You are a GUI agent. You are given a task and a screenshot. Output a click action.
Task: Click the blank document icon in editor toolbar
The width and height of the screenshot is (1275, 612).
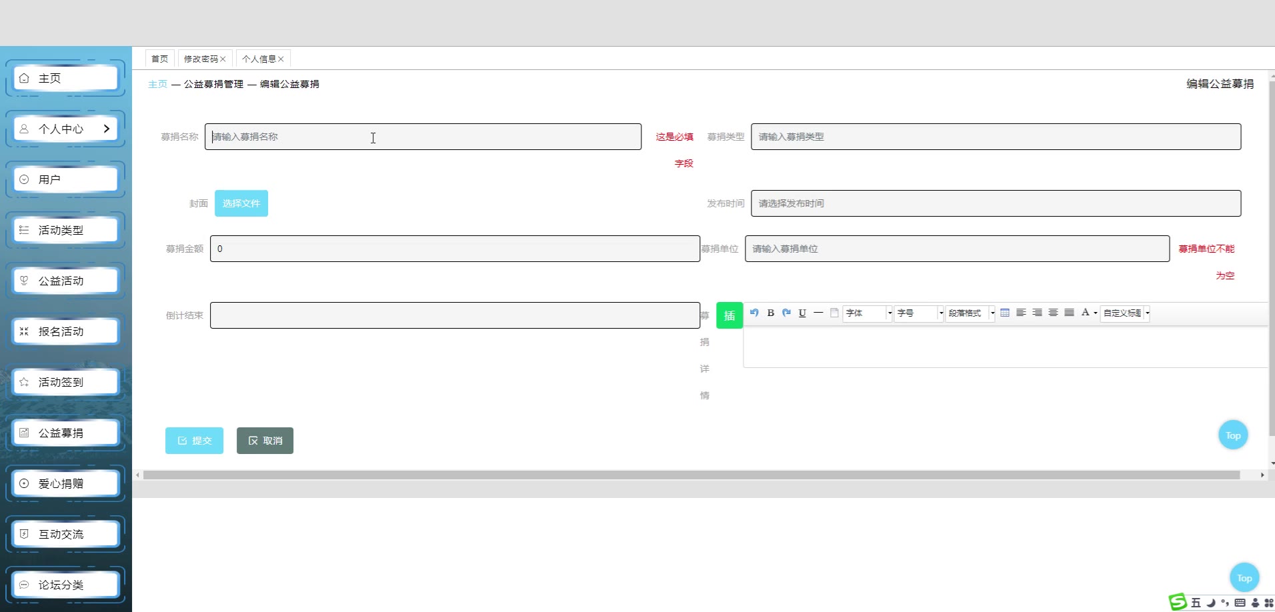(x=834, y=313)
